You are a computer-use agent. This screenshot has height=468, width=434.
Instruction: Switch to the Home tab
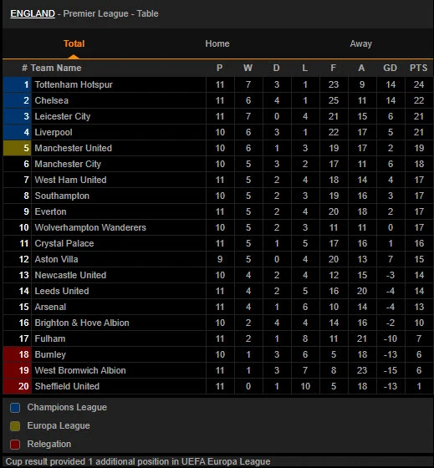click(217, 43)
